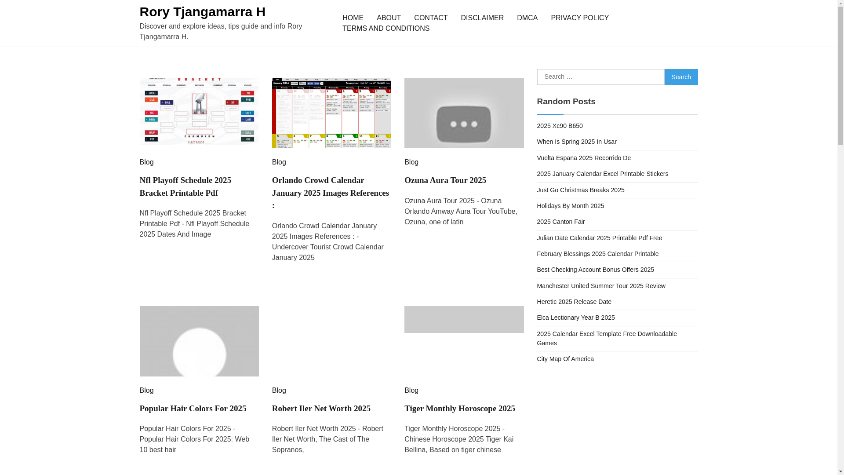Open the NFL playoff bracket thumbnail
Image resolution: width=844 pixels, height=475 pixels.
coord(199,113)
